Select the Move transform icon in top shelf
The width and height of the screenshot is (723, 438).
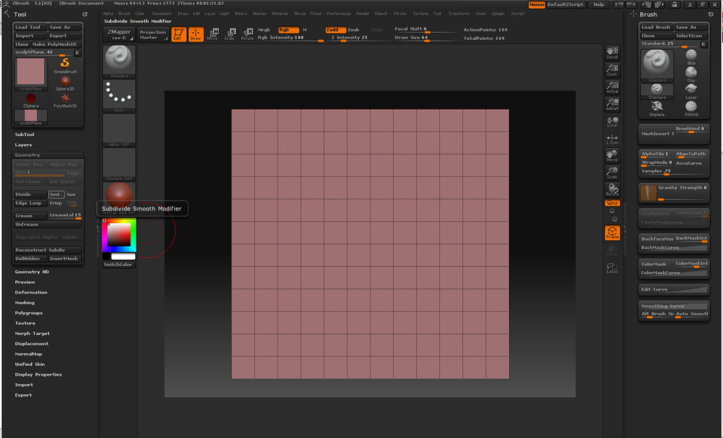click(x=213, y=35)
